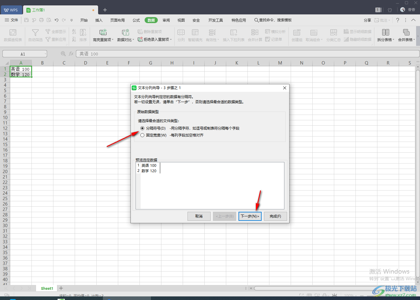Collapse the ribbon with the chevron

coord(413,20)
